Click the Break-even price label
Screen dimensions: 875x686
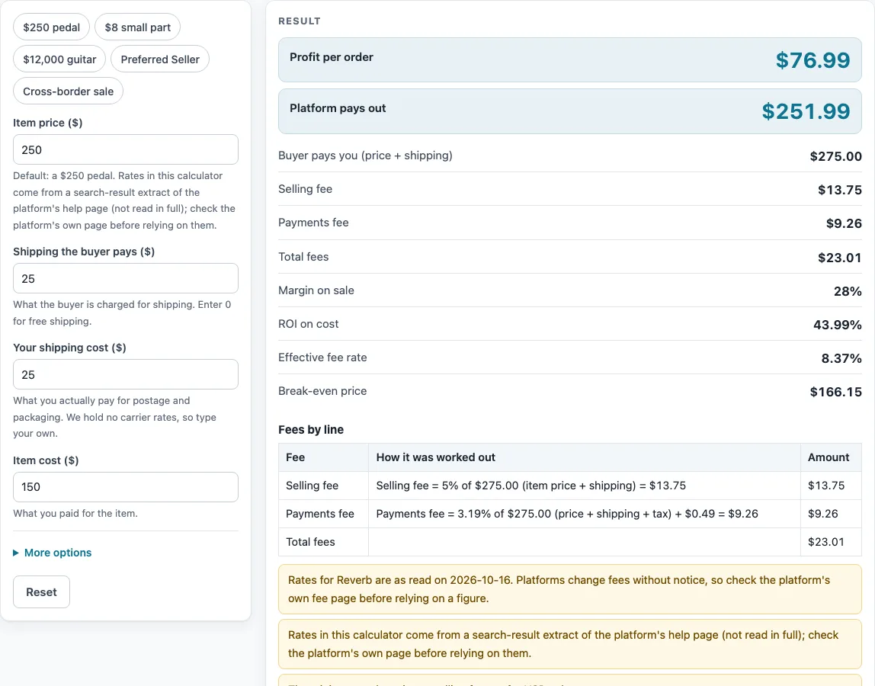322,391
